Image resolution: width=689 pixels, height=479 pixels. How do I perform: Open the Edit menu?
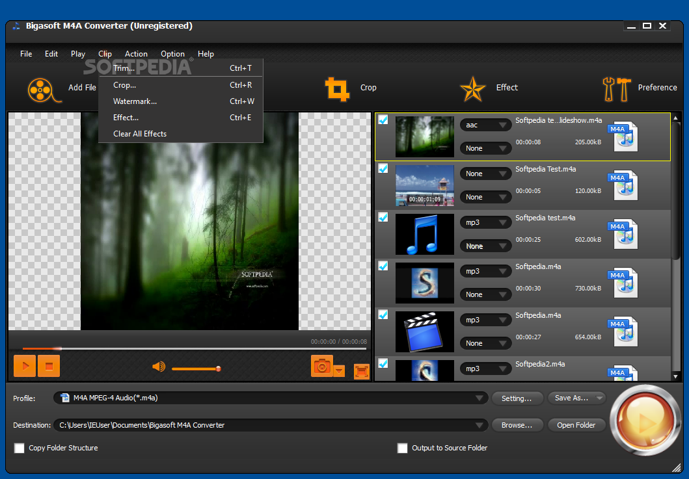(x=51, y=53)
